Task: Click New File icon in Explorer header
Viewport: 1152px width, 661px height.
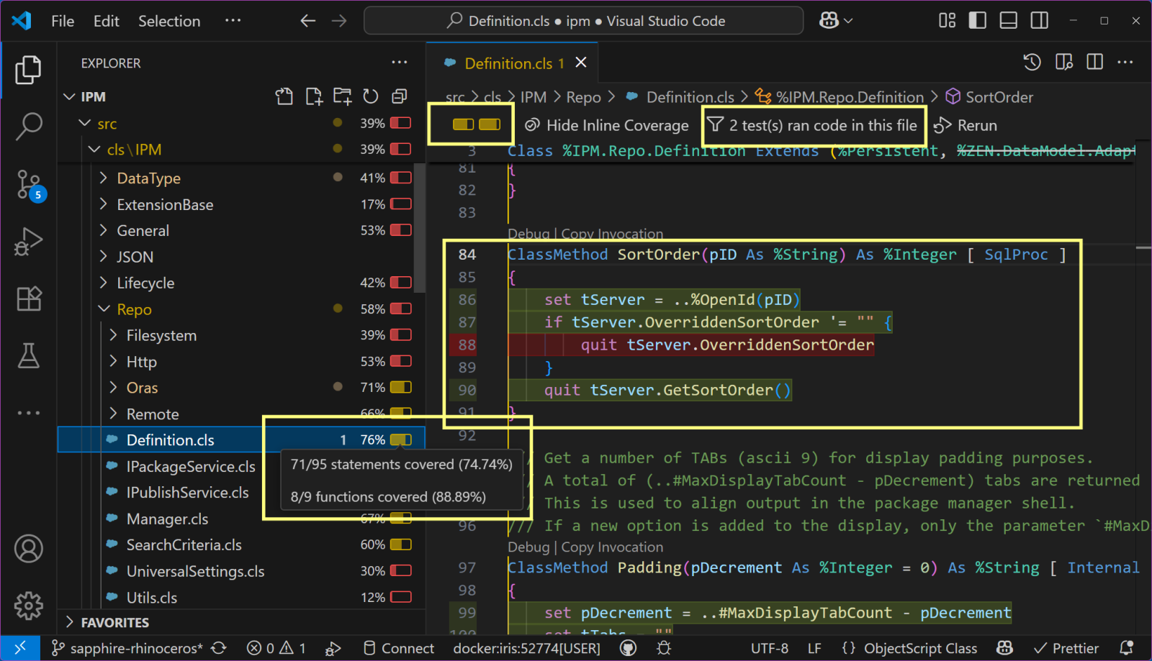Action: (313, 96)
